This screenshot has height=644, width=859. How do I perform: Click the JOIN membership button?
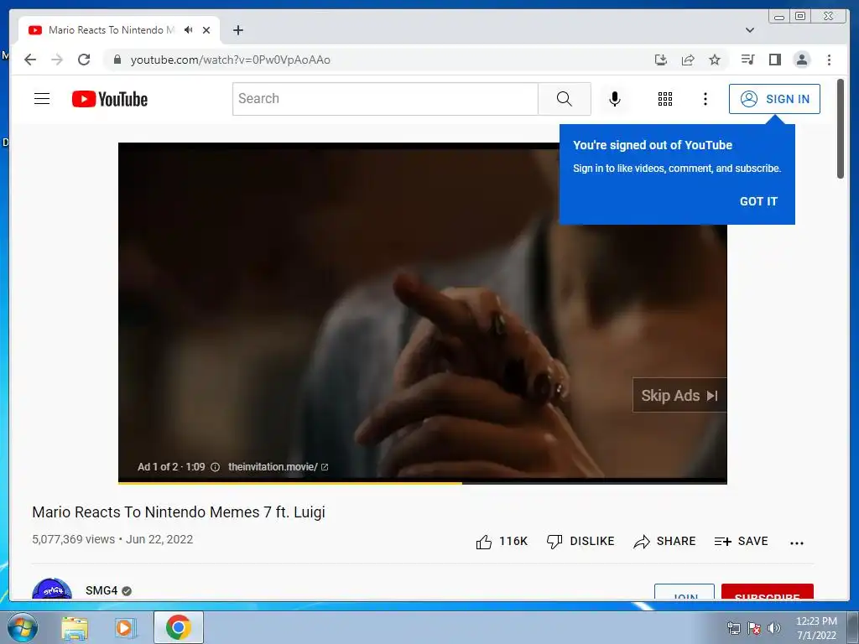click(685, 592)
